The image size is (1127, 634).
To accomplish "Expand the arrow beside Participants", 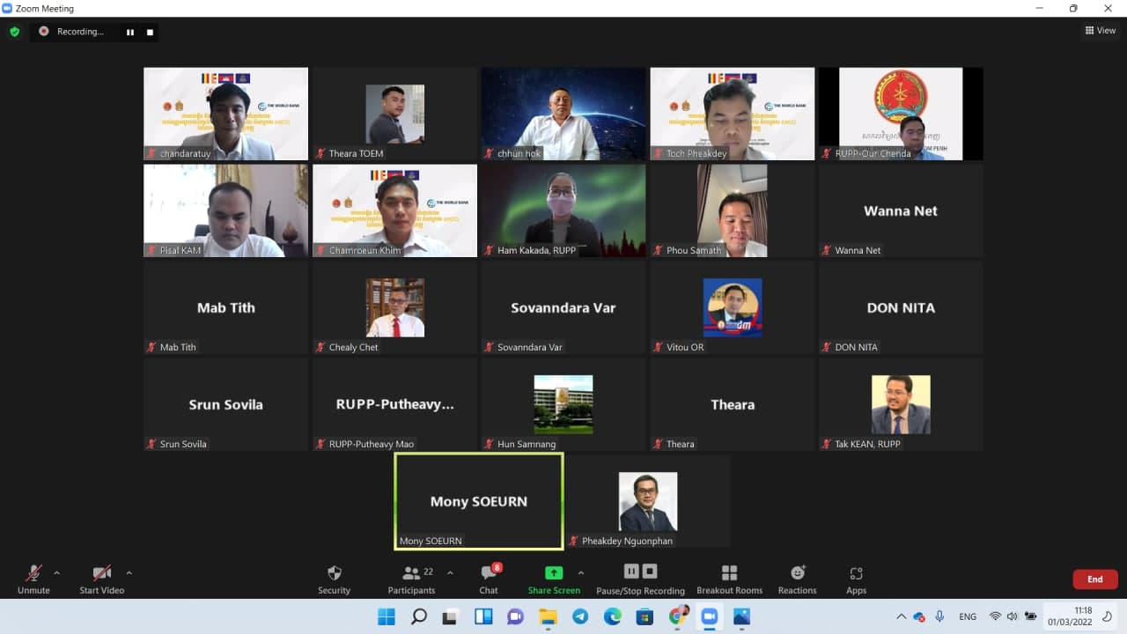I will pyautogui.click(x=450, y=572).
